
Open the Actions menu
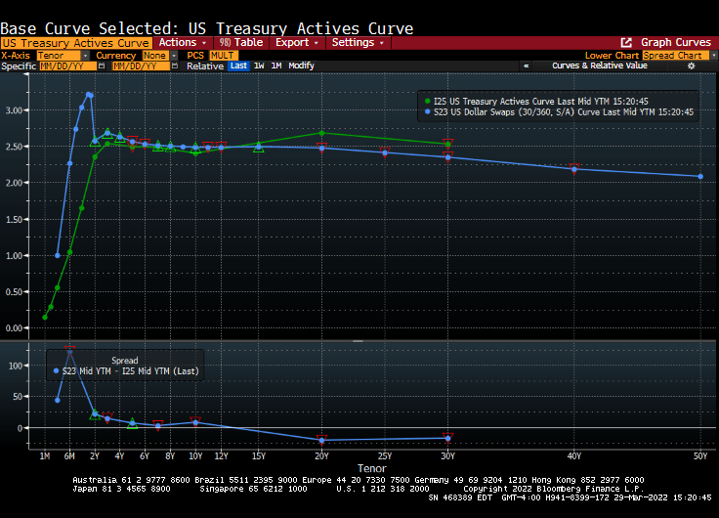tap(182, 43)
